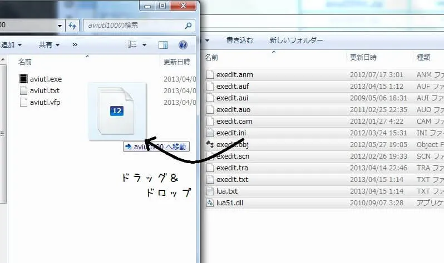The height and width of the screenshot is (263, 444).
Task: Click date 2013/04/14 22:46
Action: (x=378, y=168)
